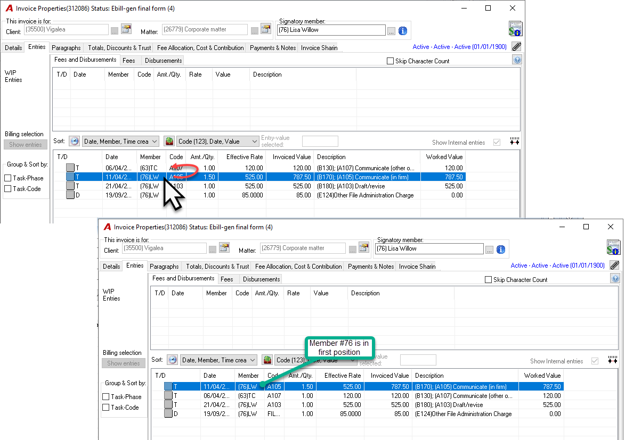The image size is (625, 440).
Task: Click invoice document icon in back window
Action: (x=515, y=29)
